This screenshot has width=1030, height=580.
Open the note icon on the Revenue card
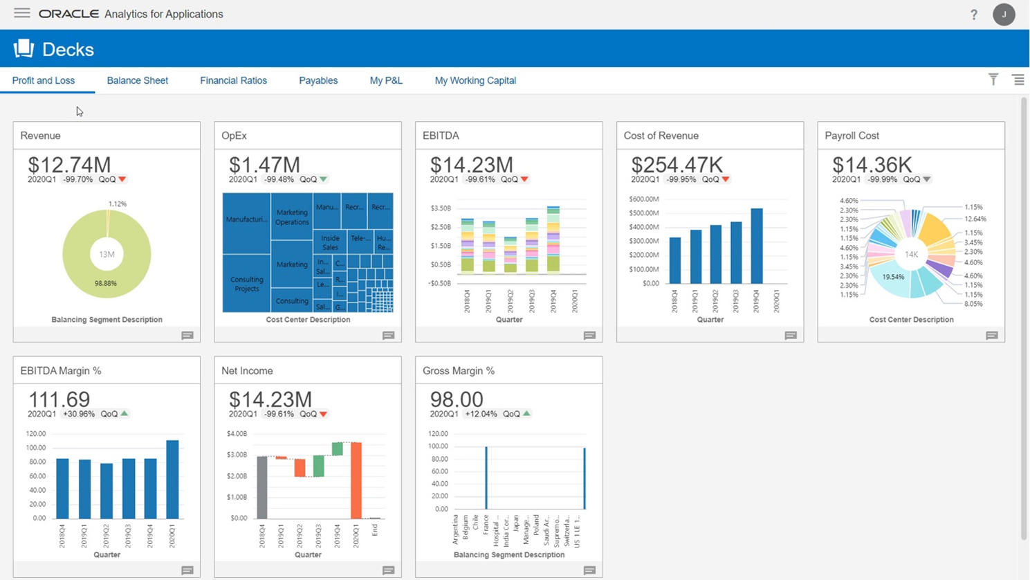[x=186, y=335]
